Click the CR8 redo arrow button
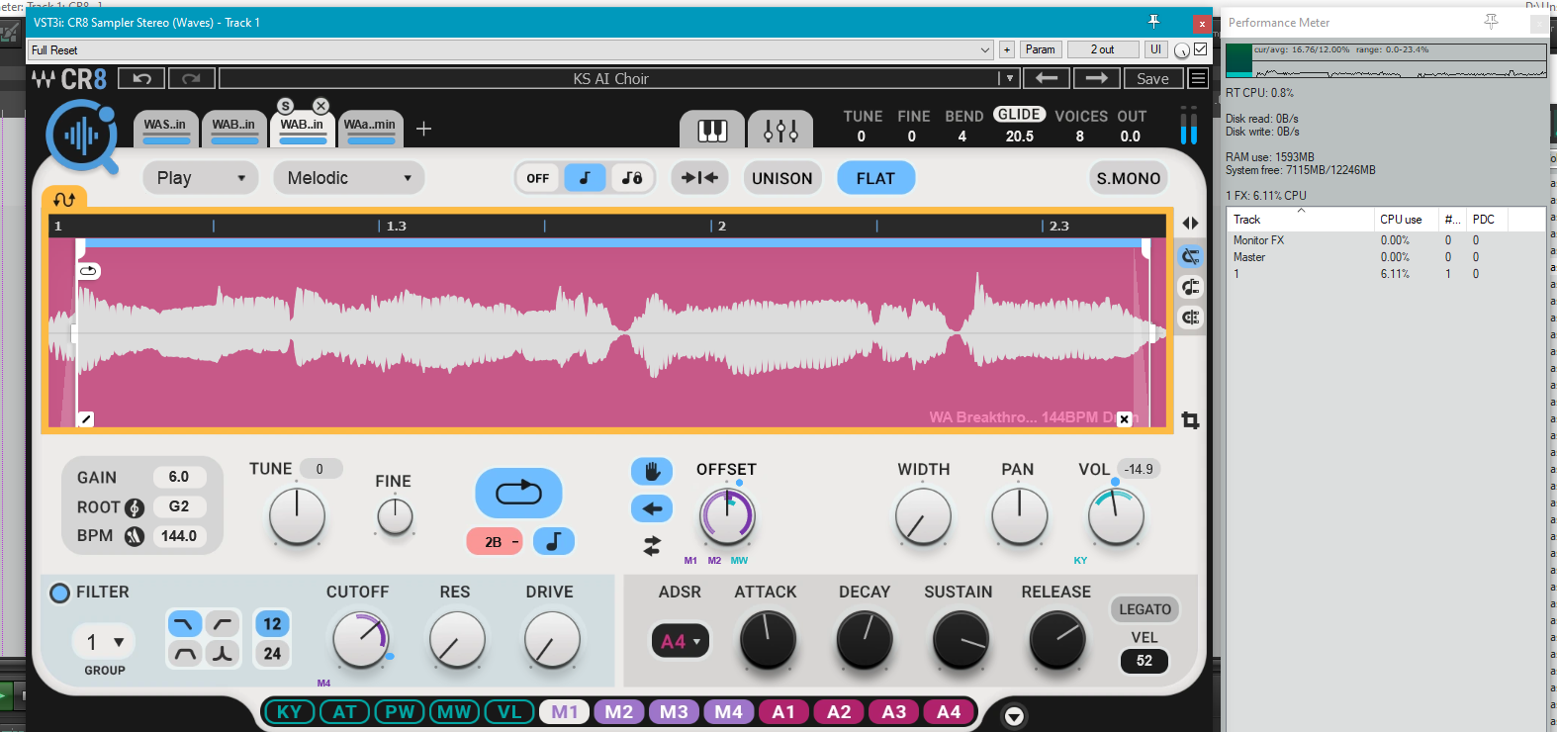The image size is (1557, 732). 191,78
